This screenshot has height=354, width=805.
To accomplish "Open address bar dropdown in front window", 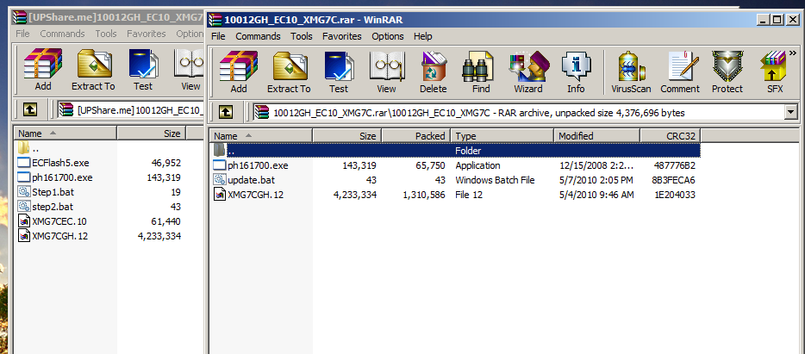I will click(790, 112).
